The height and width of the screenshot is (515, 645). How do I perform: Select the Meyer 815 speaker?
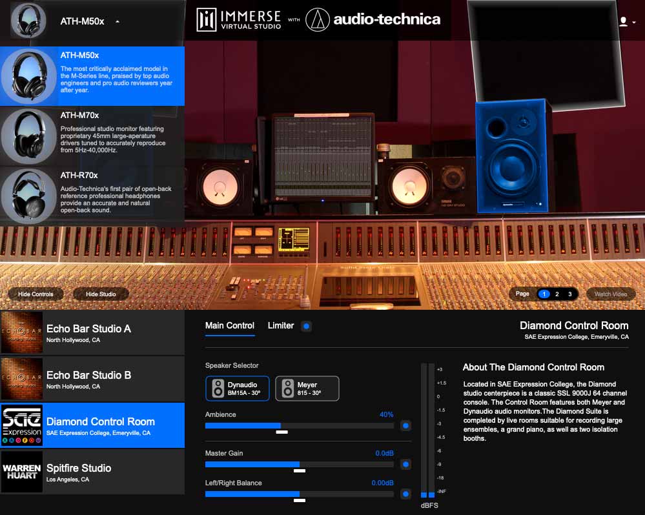(x=307, y=388)
